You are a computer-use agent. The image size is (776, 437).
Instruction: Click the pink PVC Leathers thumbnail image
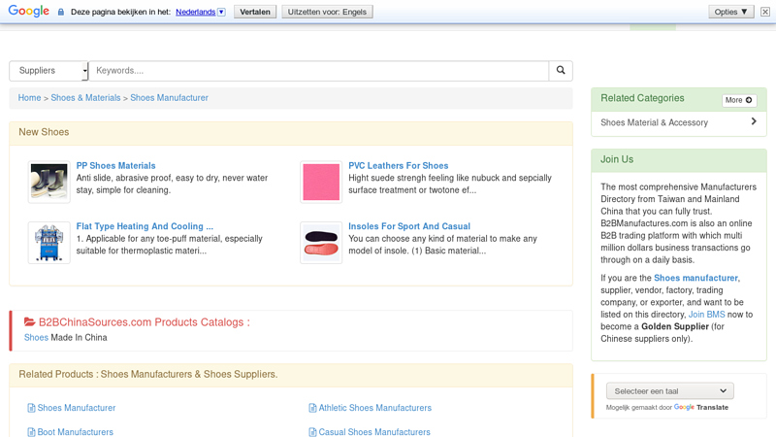click(x=321, y=182)
